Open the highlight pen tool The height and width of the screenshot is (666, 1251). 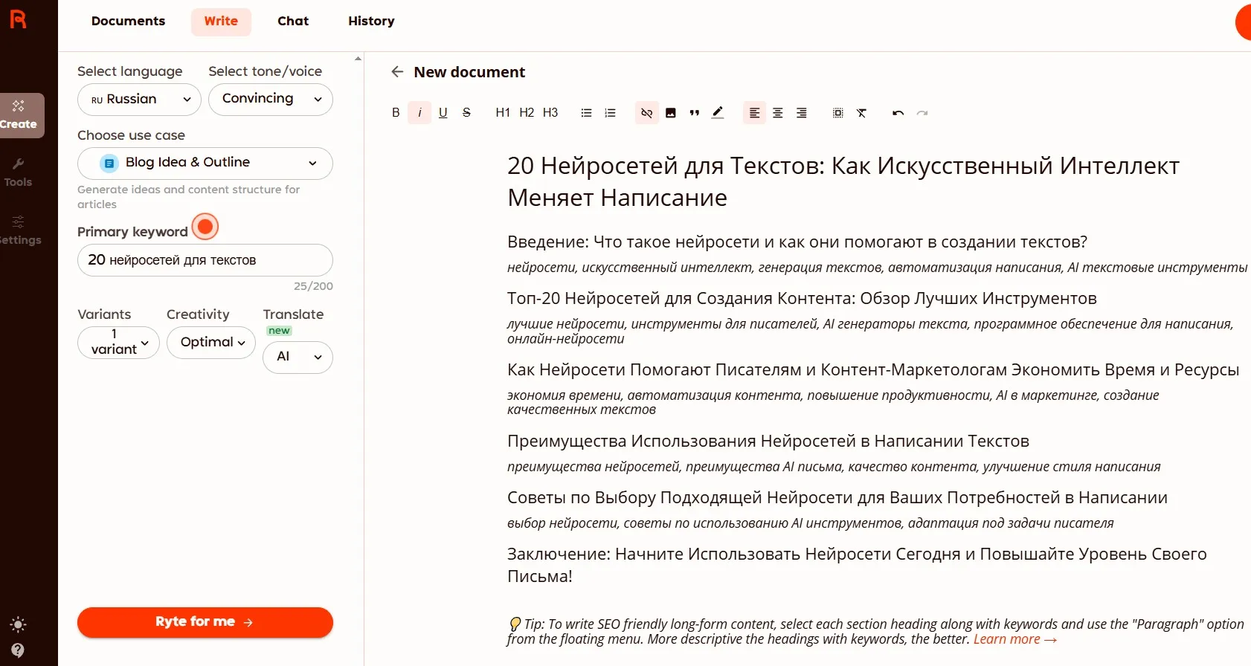tap(718, 113)
